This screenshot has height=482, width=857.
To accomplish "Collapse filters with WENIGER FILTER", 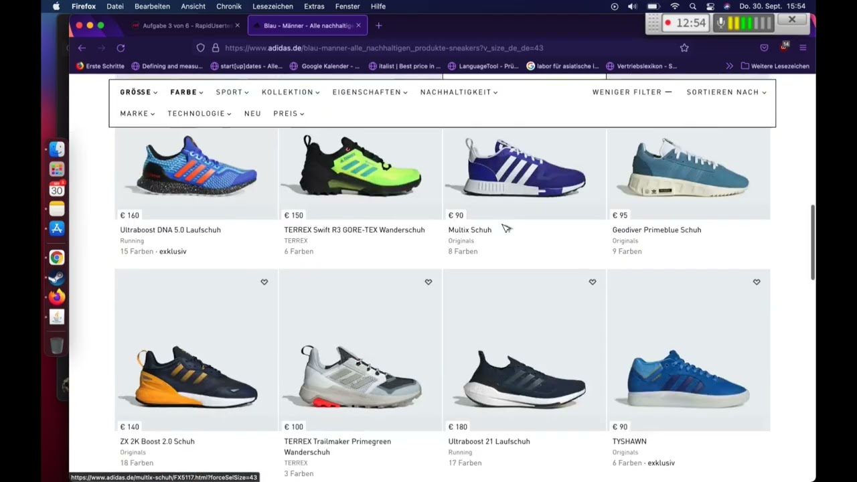I will (632, 92).
